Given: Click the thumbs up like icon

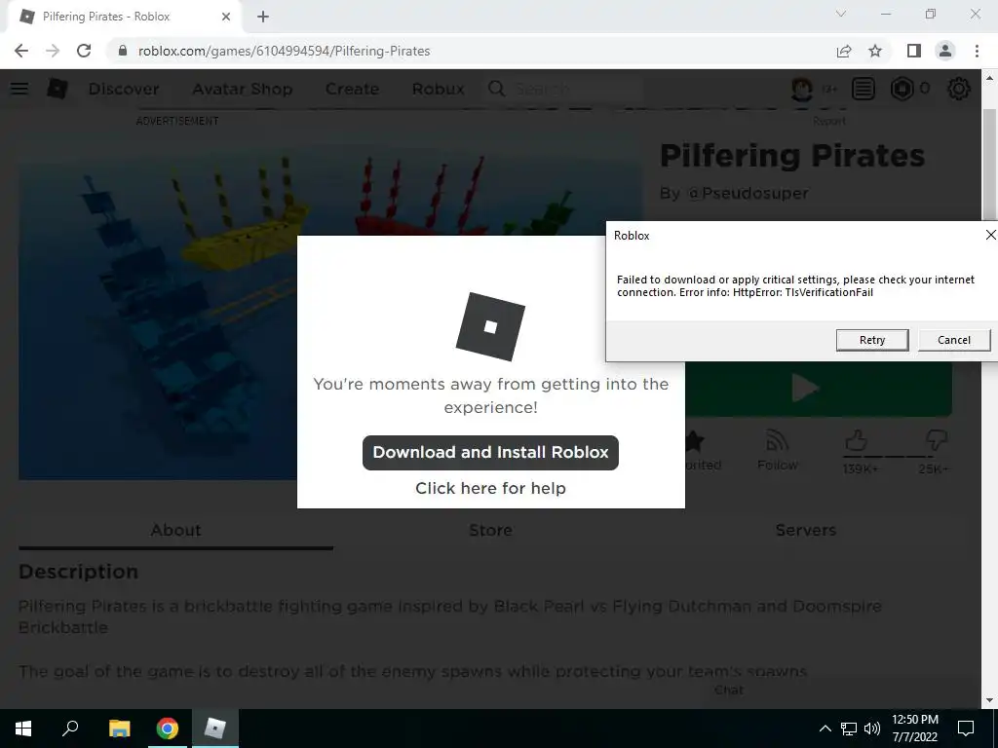Looking at the screenshot, I should tap(856, 440).
